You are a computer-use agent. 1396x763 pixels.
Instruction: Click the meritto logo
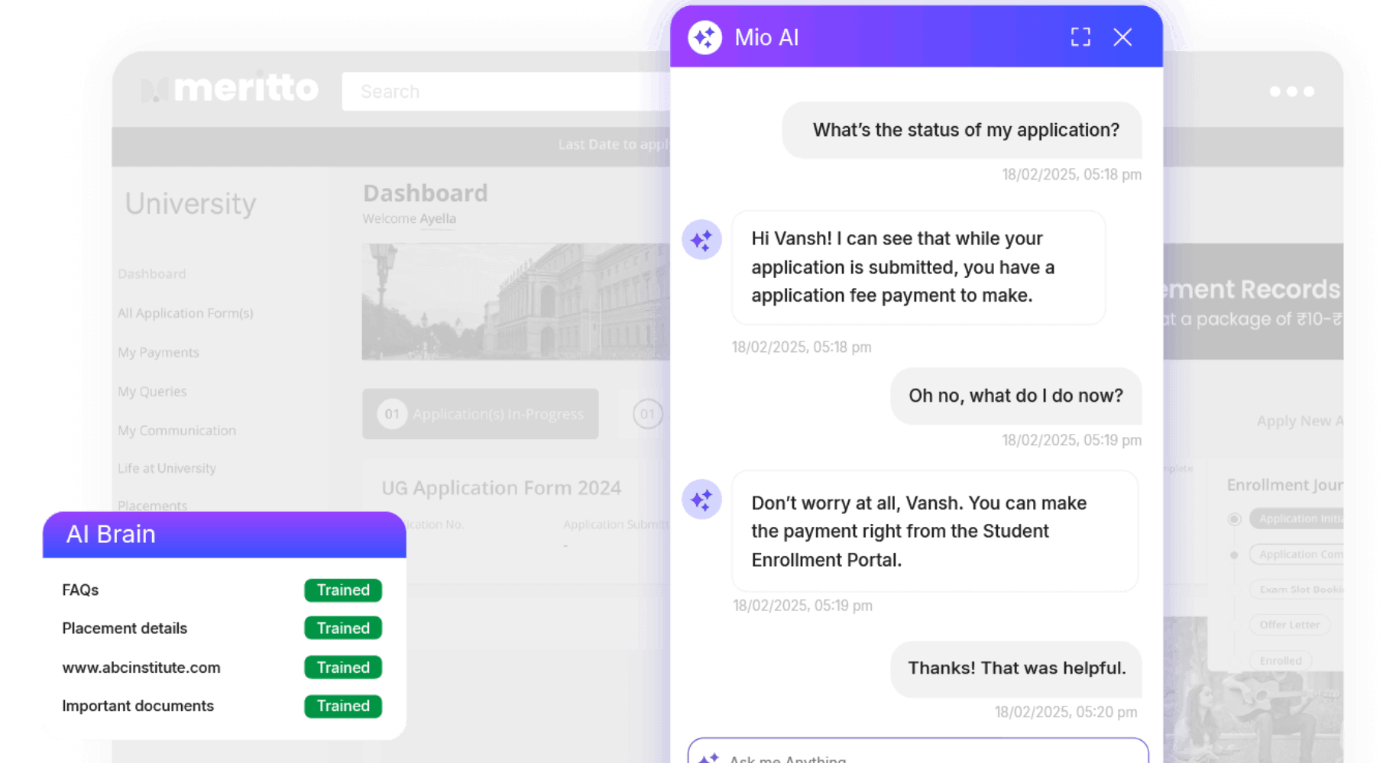230,89
